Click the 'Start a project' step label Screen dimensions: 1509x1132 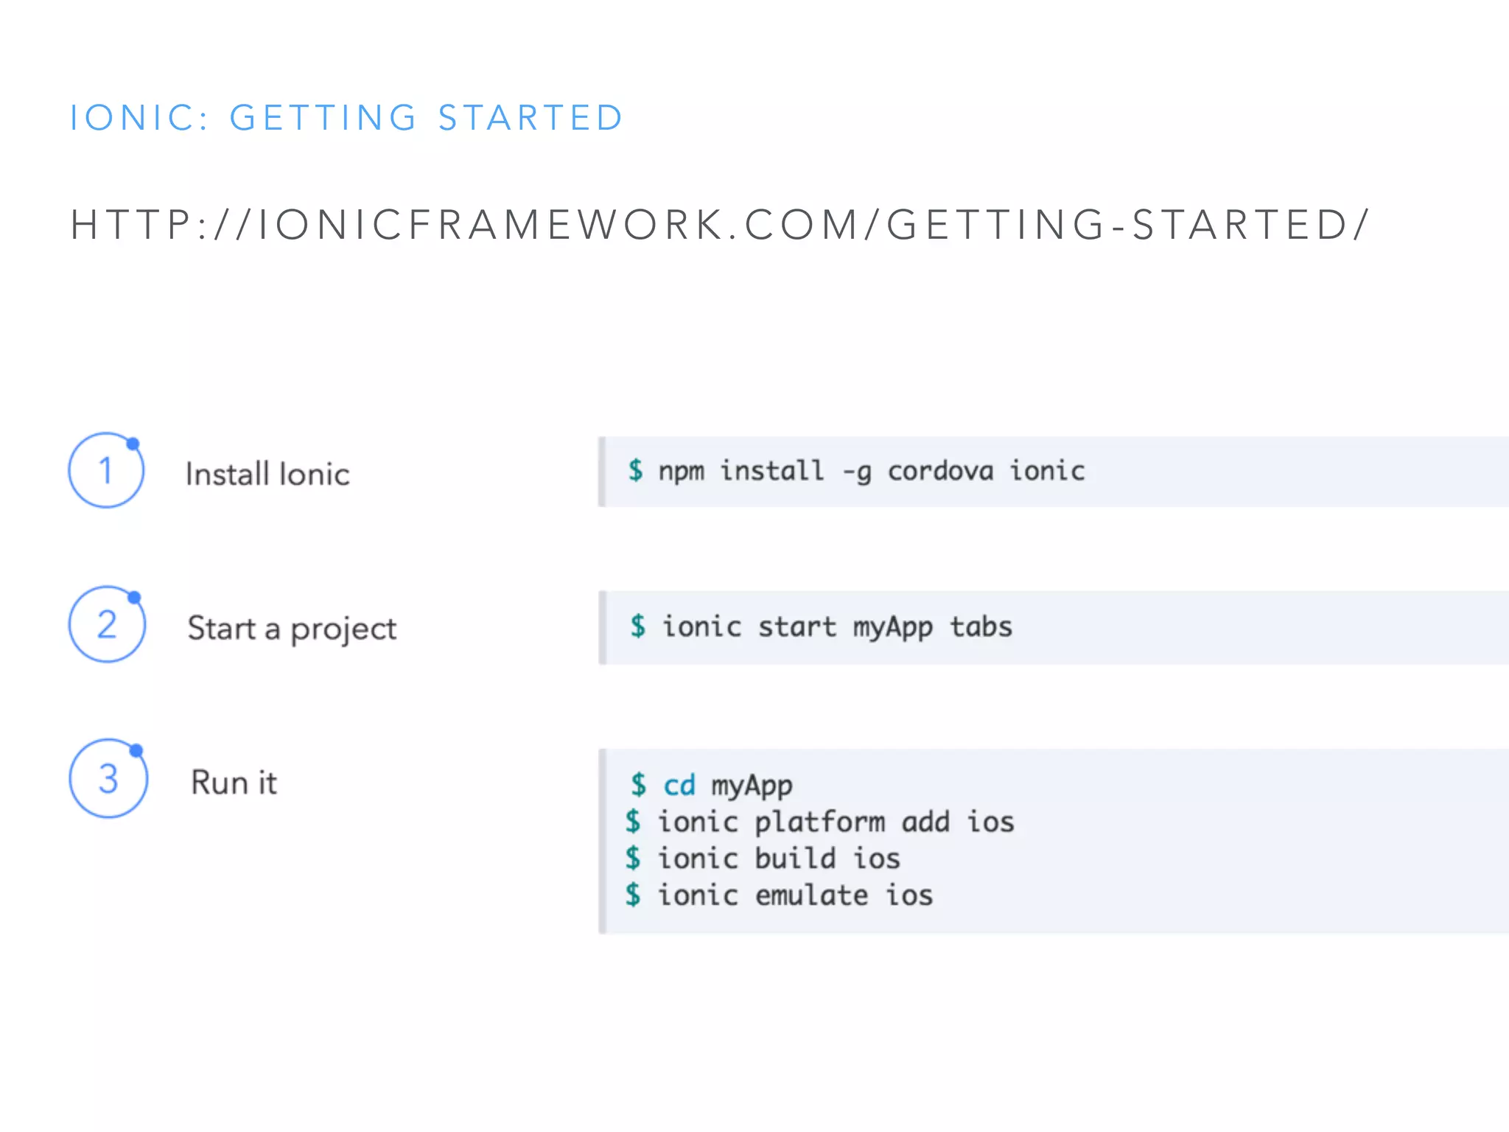[292, 629]
